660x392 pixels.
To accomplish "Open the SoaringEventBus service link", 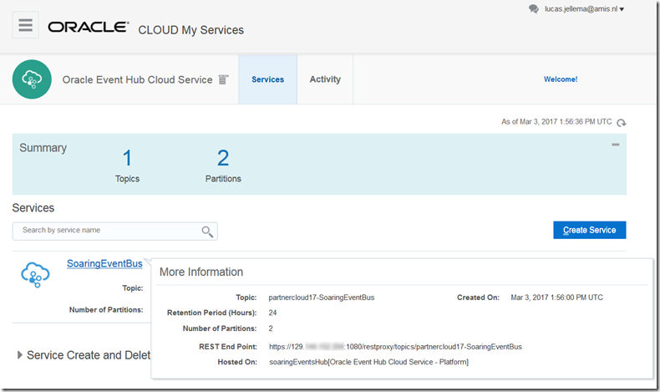I will coord(104,263).
